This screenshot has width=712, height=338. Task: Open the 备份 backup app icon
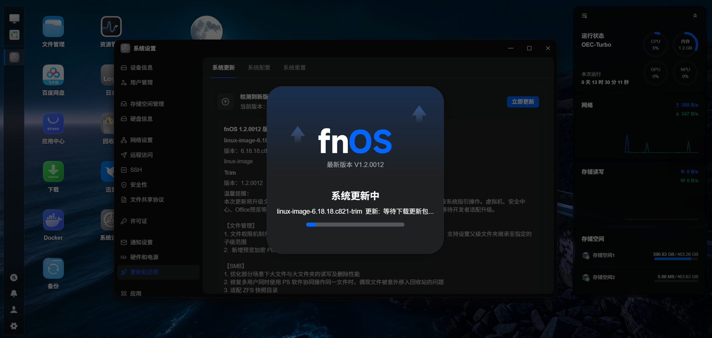point(53,268)
